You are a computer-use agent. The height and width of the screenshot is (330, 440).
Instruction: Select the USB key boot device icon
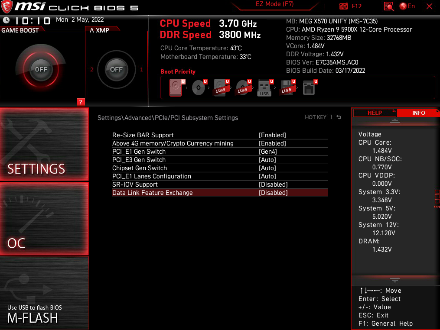pos(265,87)
